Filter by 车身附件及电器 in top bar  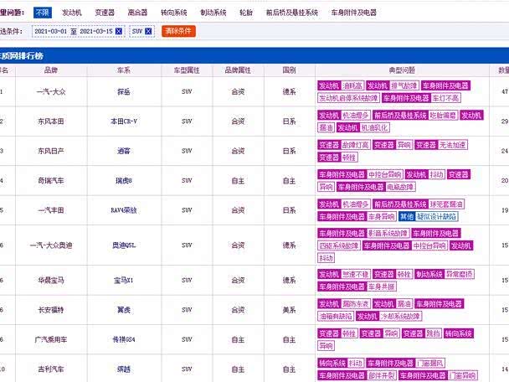point(353,13)
